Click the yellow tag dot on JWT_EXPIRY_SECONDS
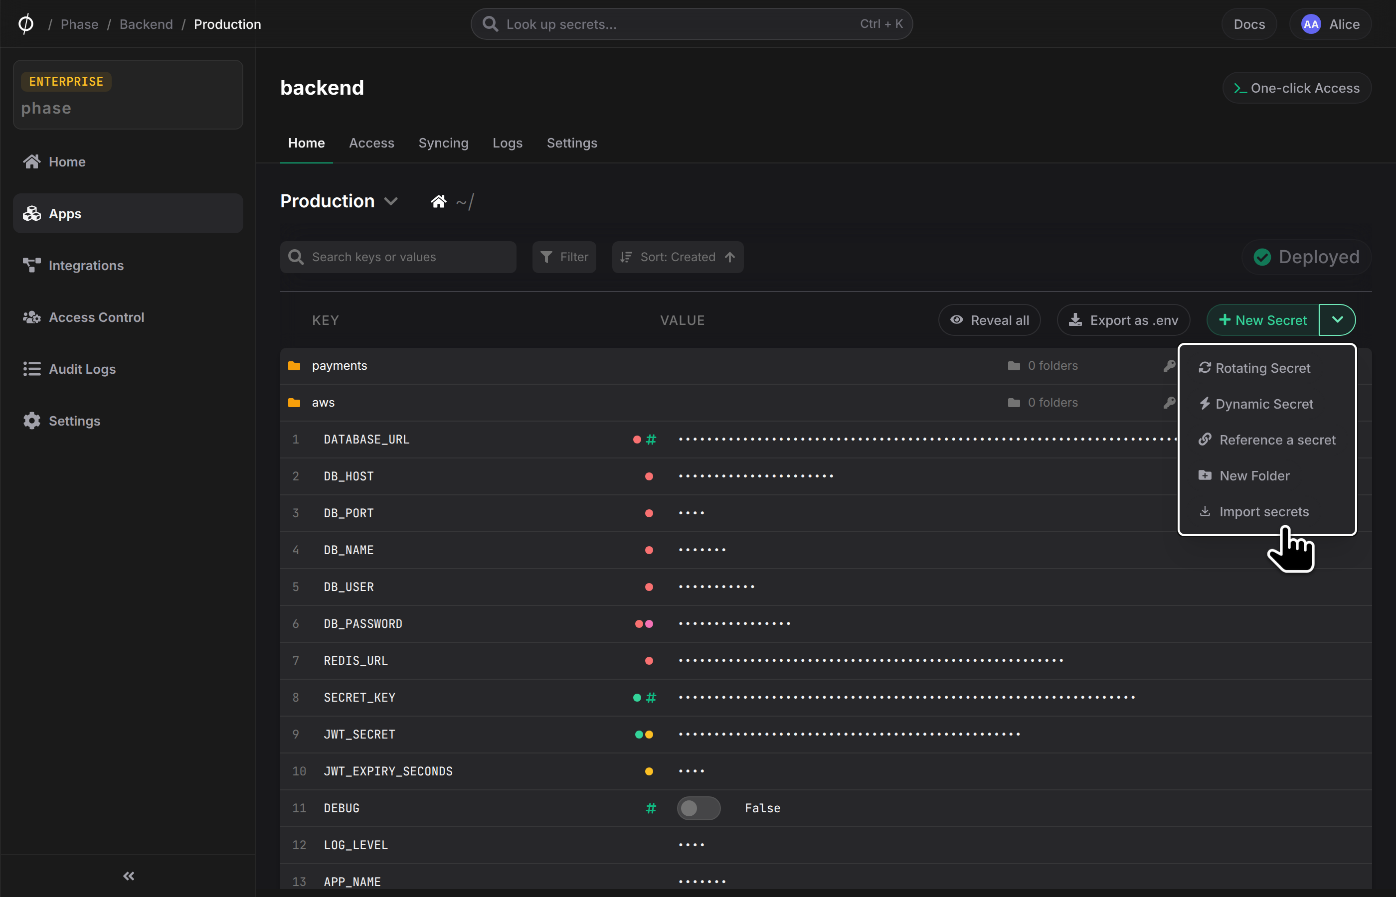The height and width of the screenshot is (897, 1396). [x=649, y=771]
